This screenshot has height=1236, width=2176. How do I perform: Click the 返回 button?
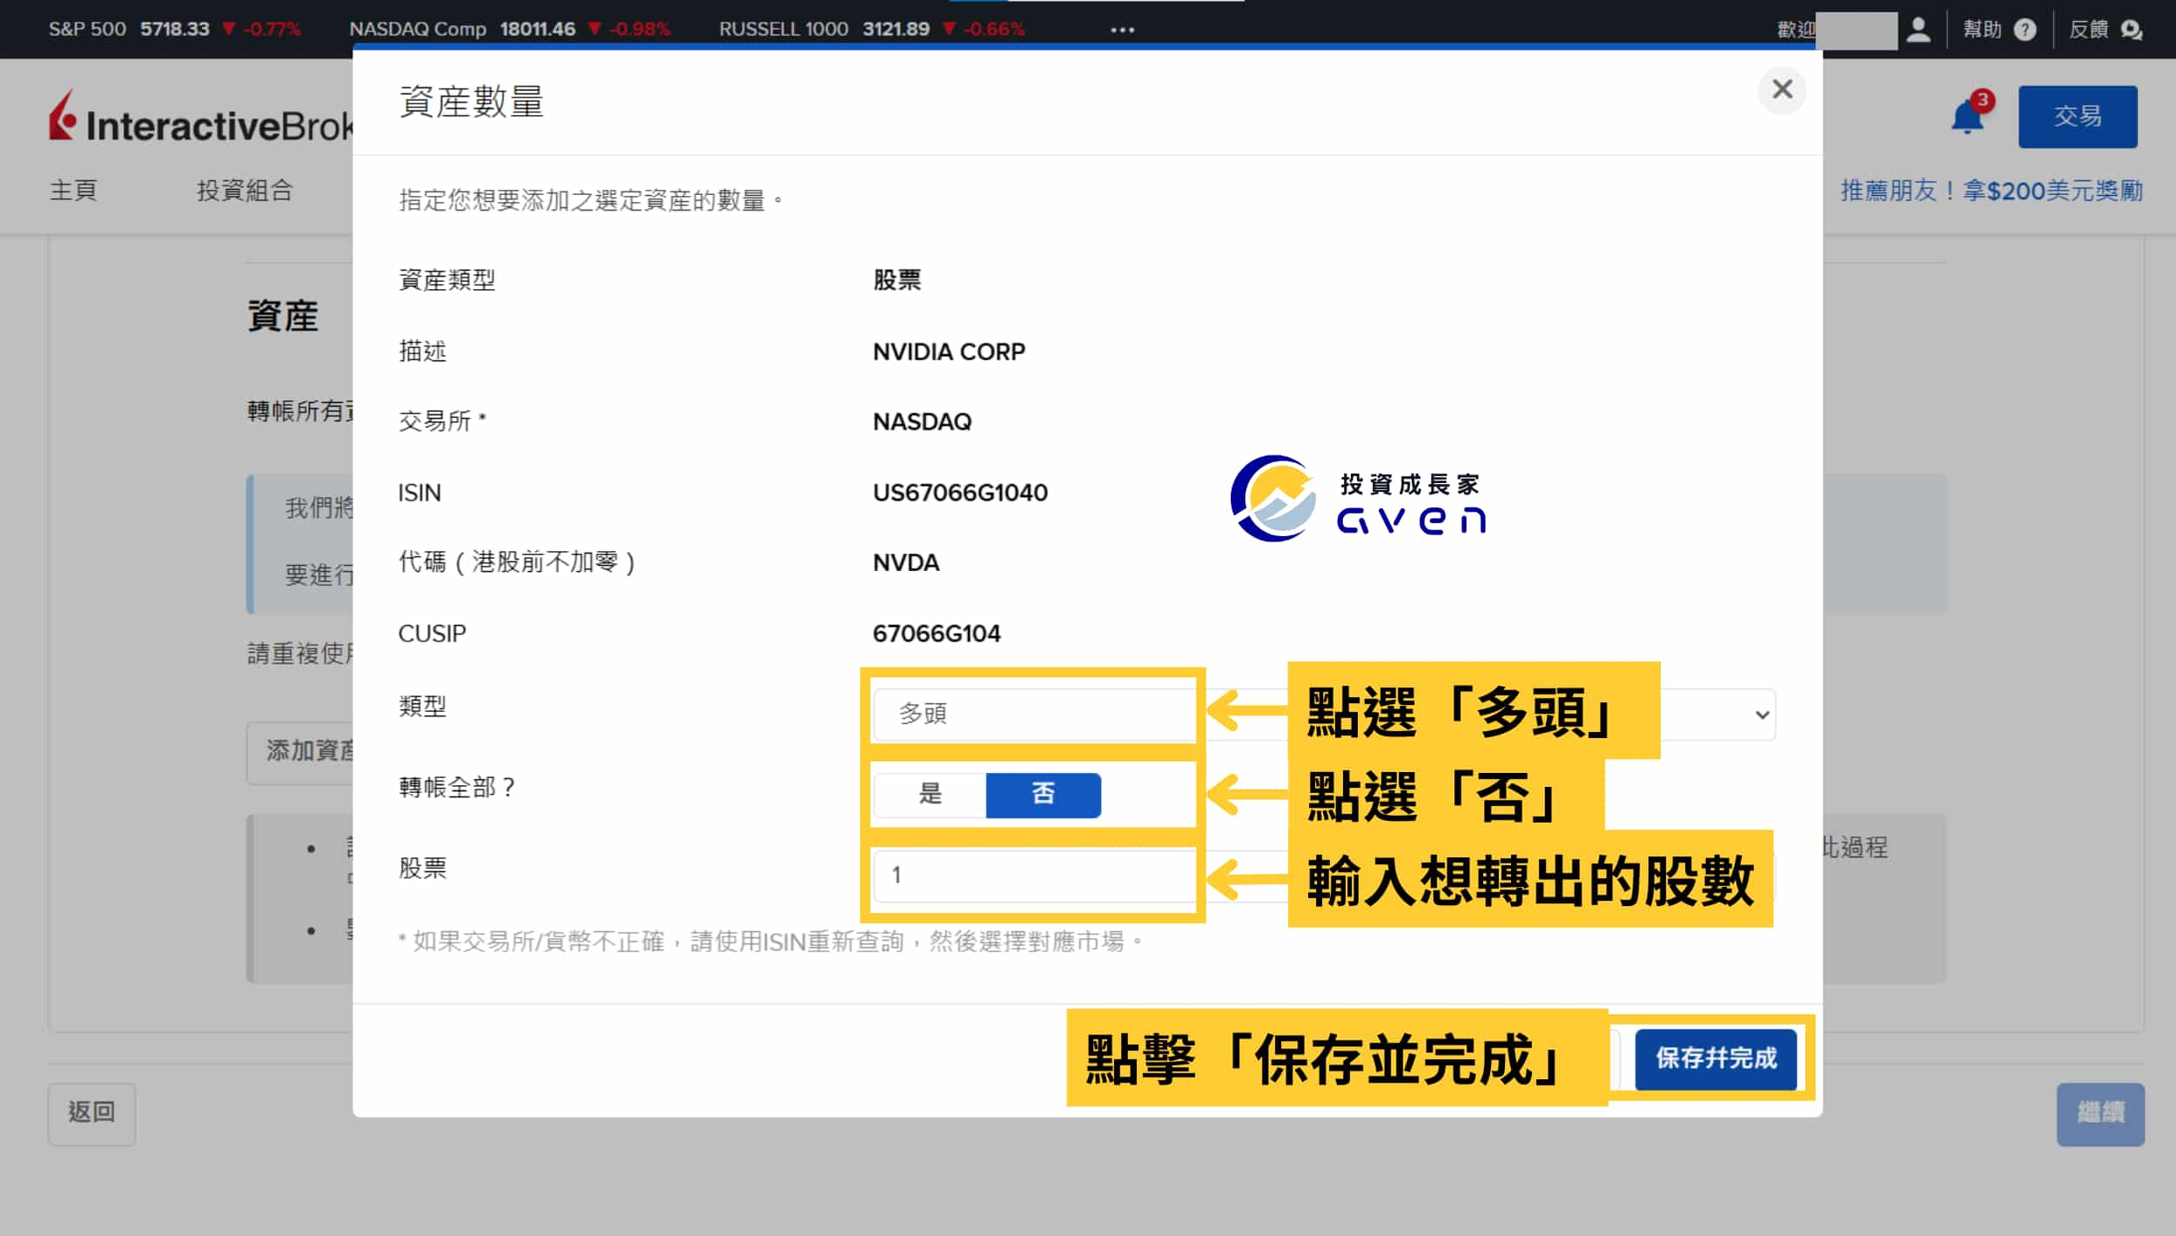click(x=91, y=1113)
